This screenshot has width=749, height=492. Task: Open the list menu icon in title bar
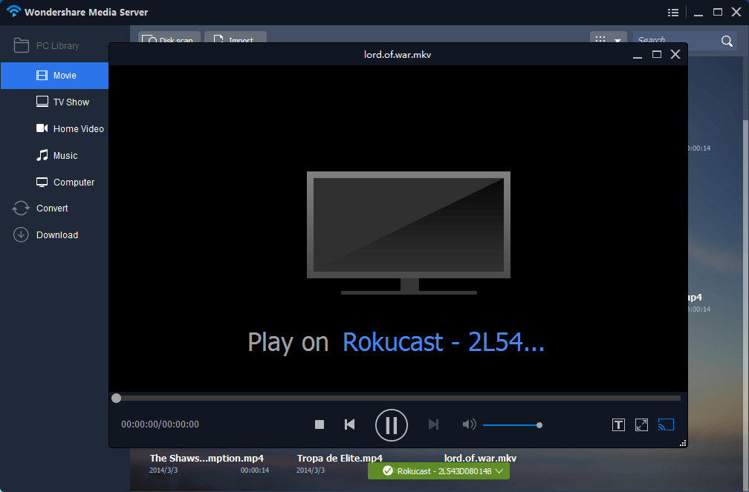673,13
